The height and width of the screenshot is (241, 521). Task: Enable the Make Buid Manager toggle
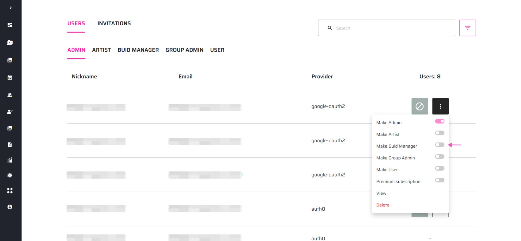440,145
